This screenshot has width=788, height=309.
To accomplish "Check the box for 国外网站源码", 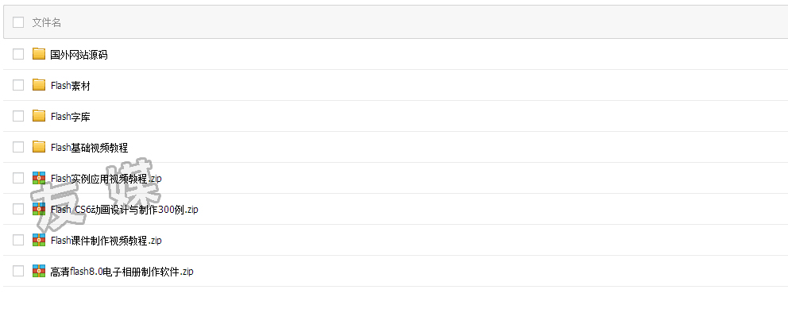I will 18,54.
